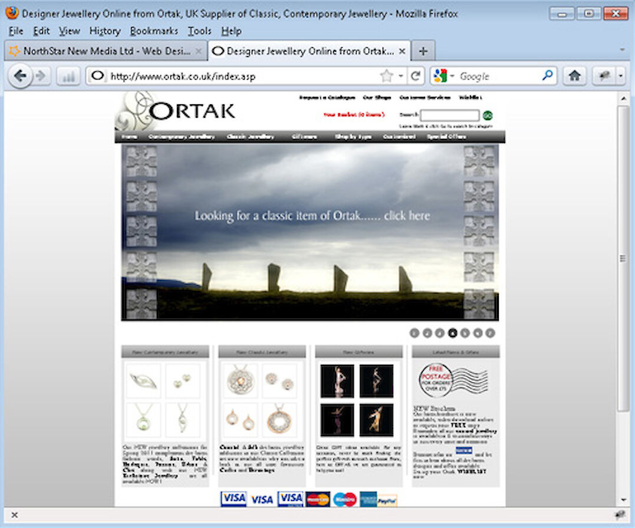
Task: Close the Designer Jewellery Online tab
Action: (x=402, y=51)
